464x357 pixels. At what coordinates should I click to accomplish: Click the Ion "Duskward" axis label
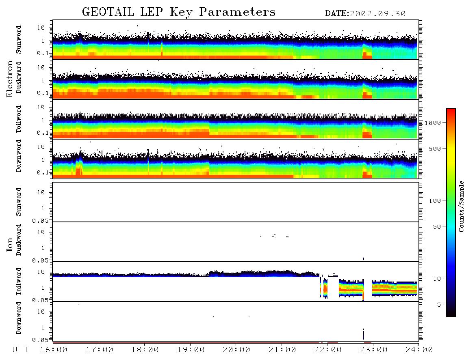19,240
